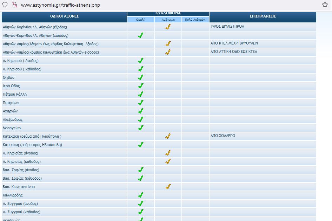The image size is (332, 221).
Task: Click yellow checkmark in Κατεχάκη από Ηλιούπολη row
Action: click(168, 136)
